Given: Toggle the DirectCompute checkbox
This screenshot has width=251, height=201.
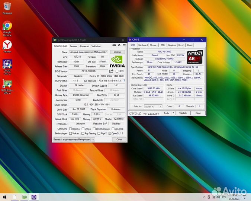Looking at the screenshot, I should (x=94, y=129).
